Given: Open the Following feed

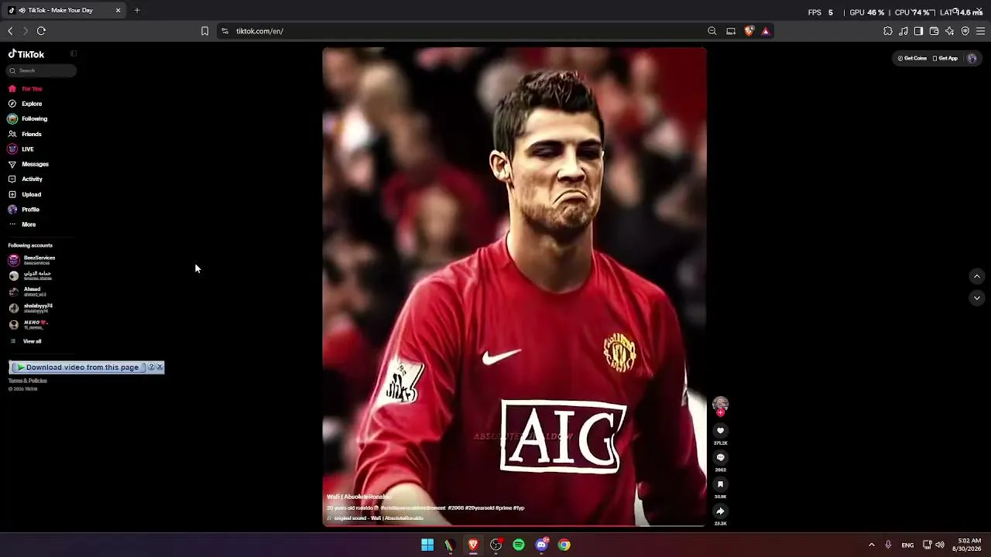Looking at the screenshot, I should tap(28, 119).
